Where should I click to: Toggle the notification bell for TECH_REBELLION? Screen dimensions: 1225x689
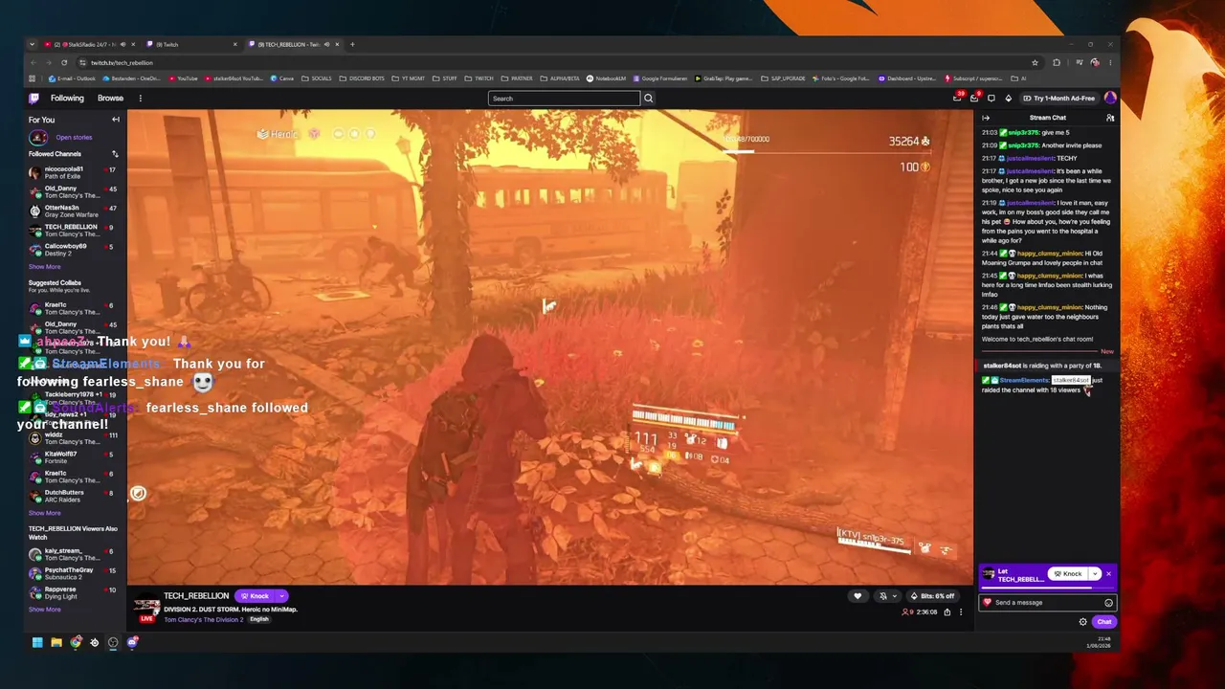883,596
